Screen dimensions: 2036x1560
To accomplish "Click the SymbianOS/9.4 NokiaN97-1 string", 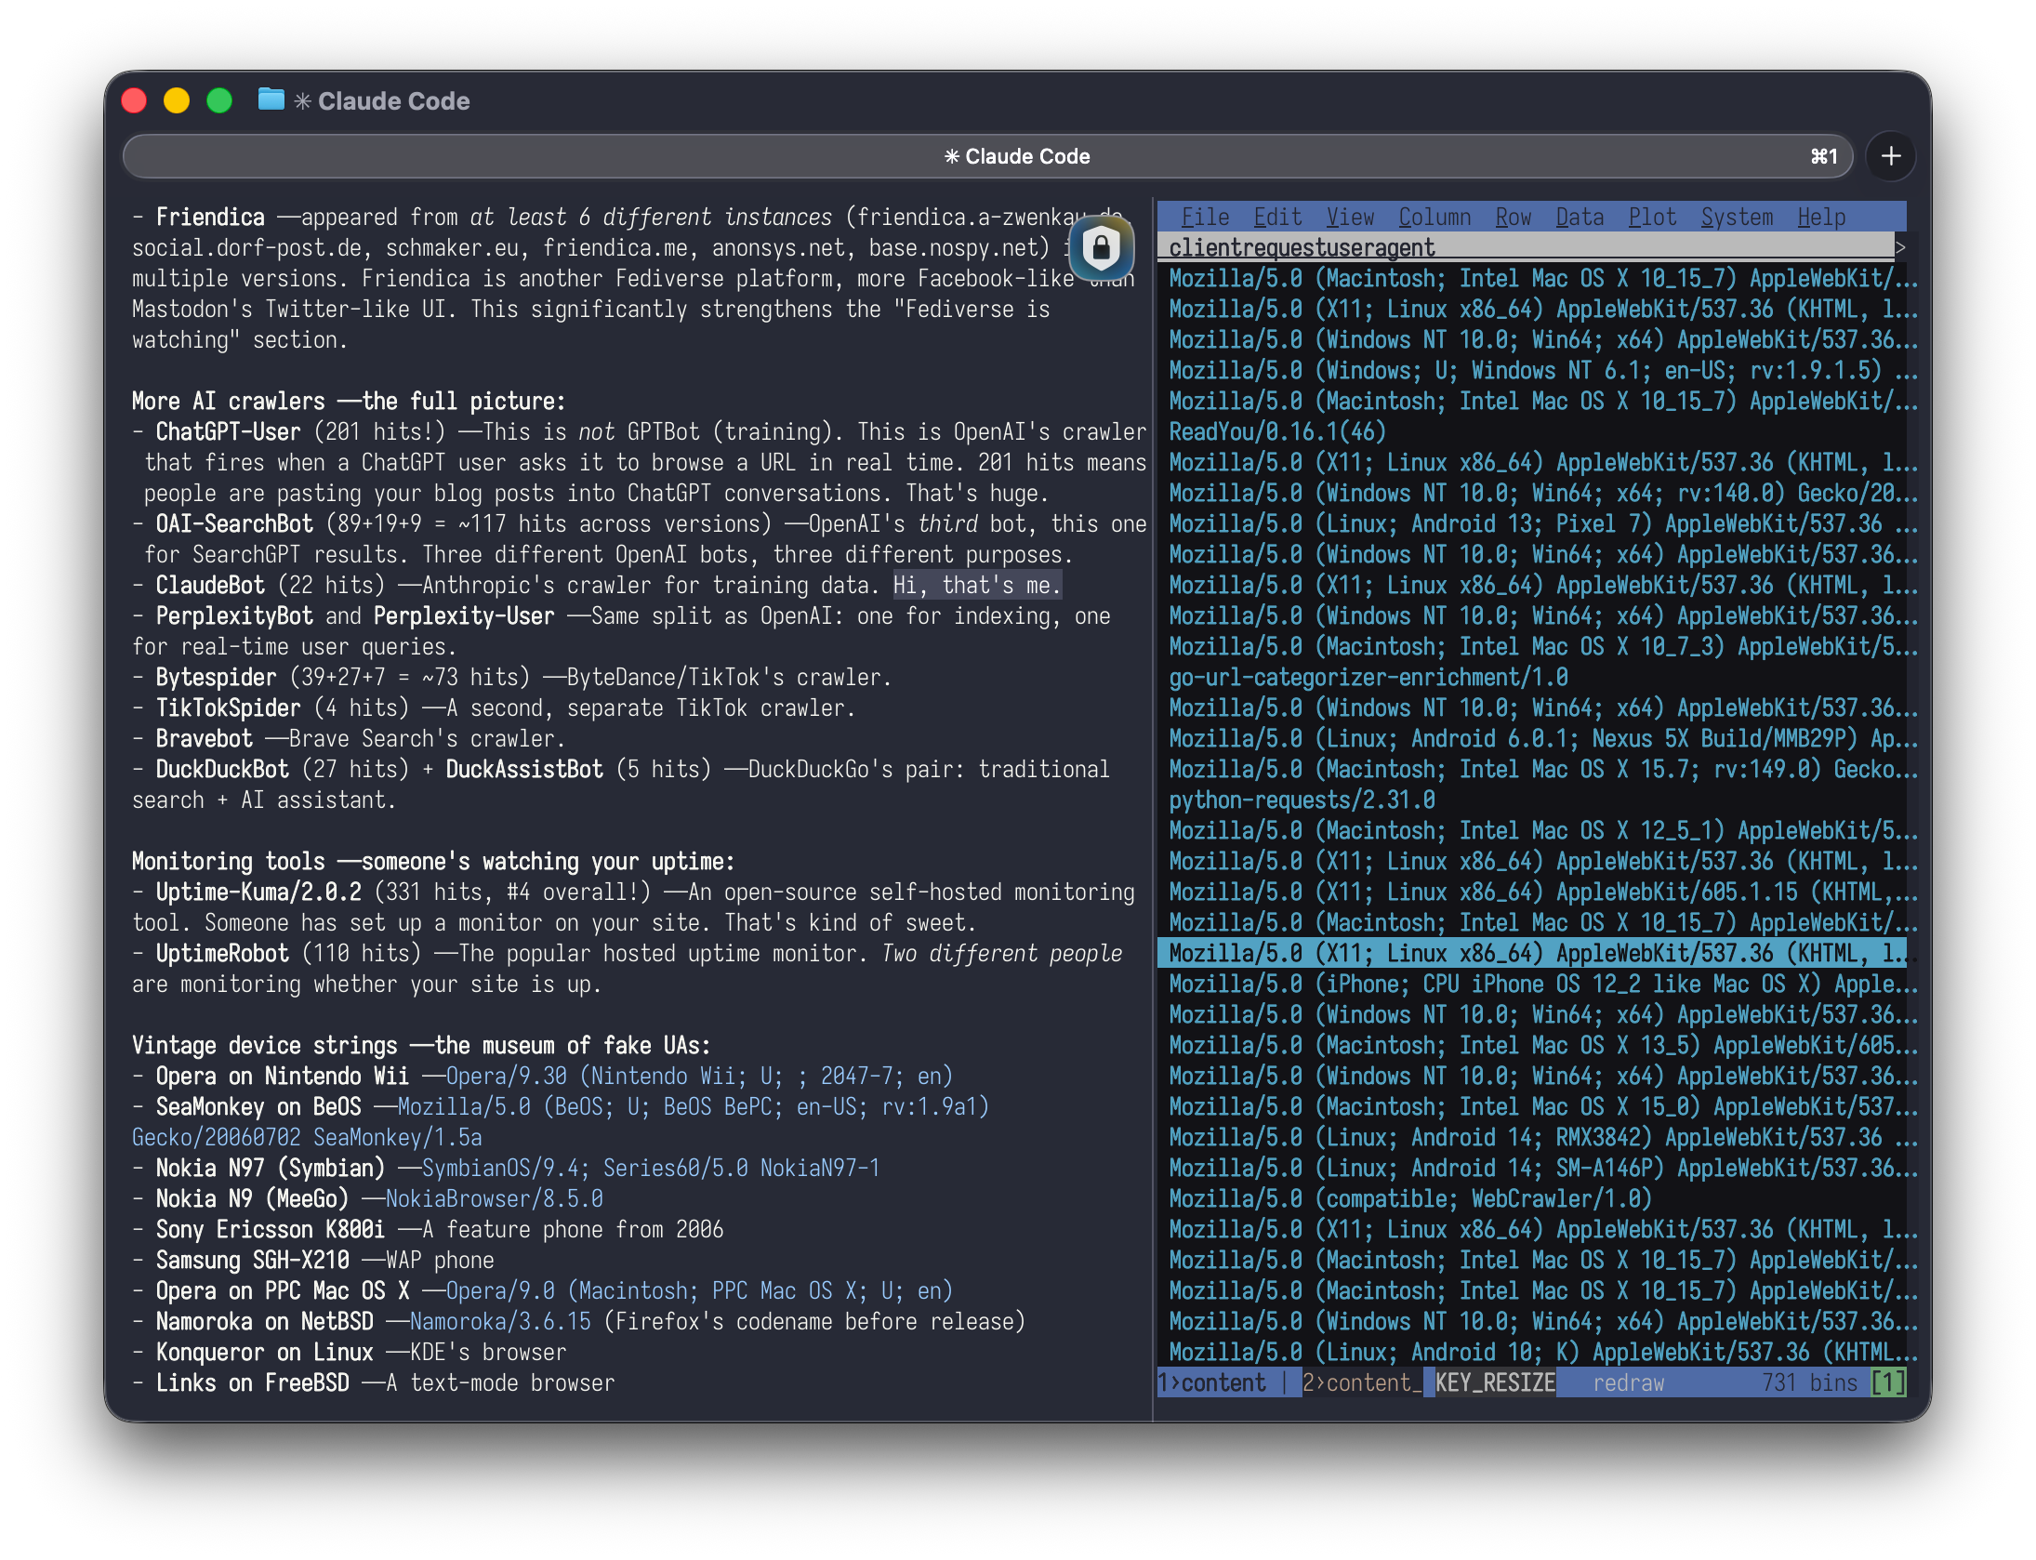I will [x=651, y=1168].
